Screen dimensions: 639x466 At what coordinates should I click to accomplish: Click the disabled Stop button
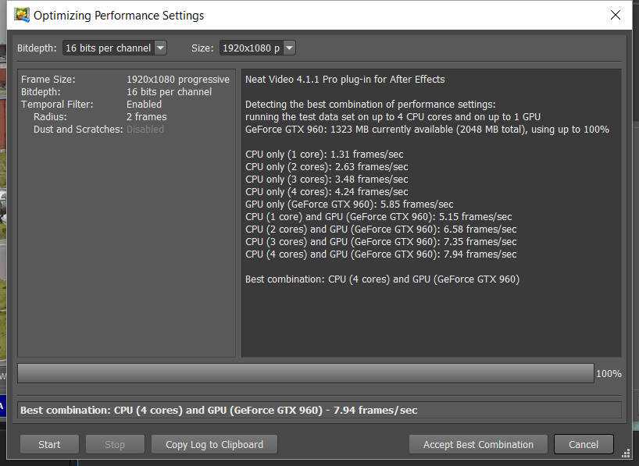click(x=115, y=444)
